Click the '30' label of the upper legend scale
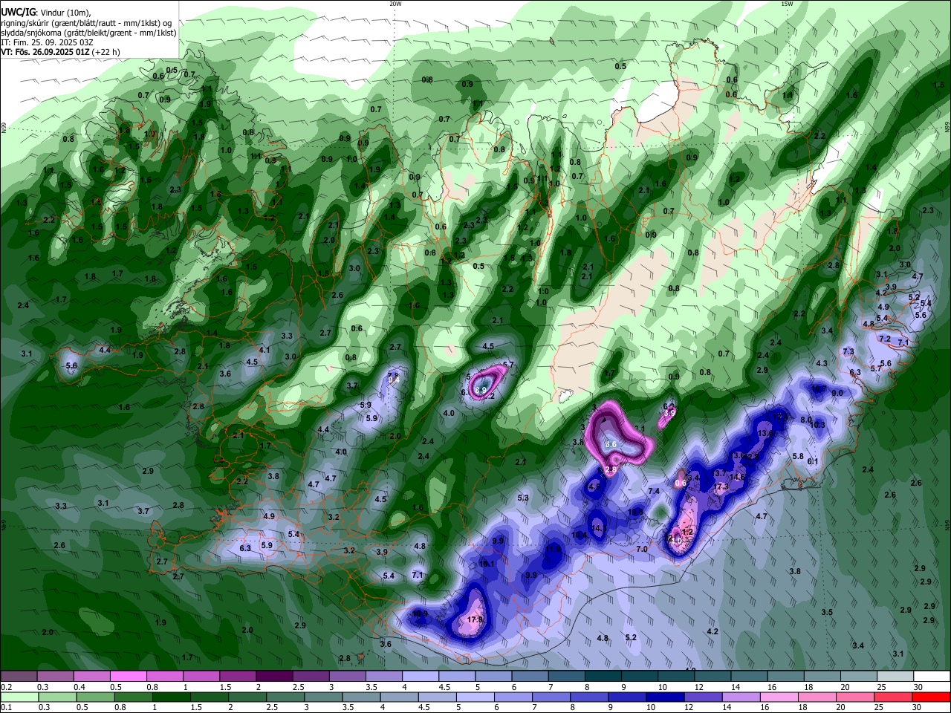Screen dimensions: 951x713 click(x=918, y=687)
